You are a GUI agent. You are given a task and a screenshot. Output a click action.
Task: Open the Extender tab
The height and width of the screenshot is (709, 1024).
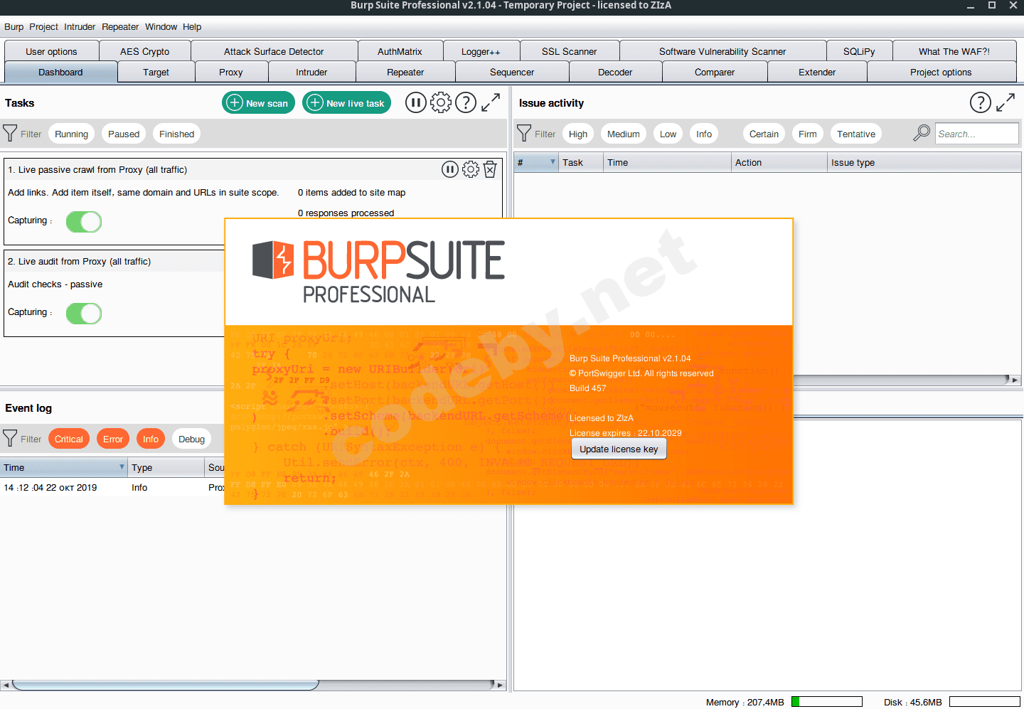point(817,72)
